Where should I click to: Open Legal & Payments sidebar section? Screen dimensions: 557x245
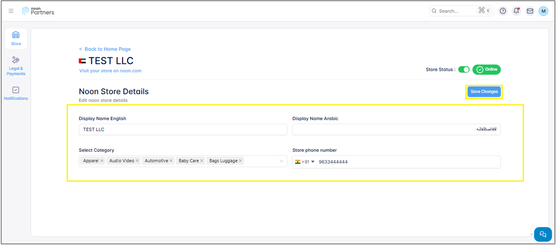pos(16,66)
